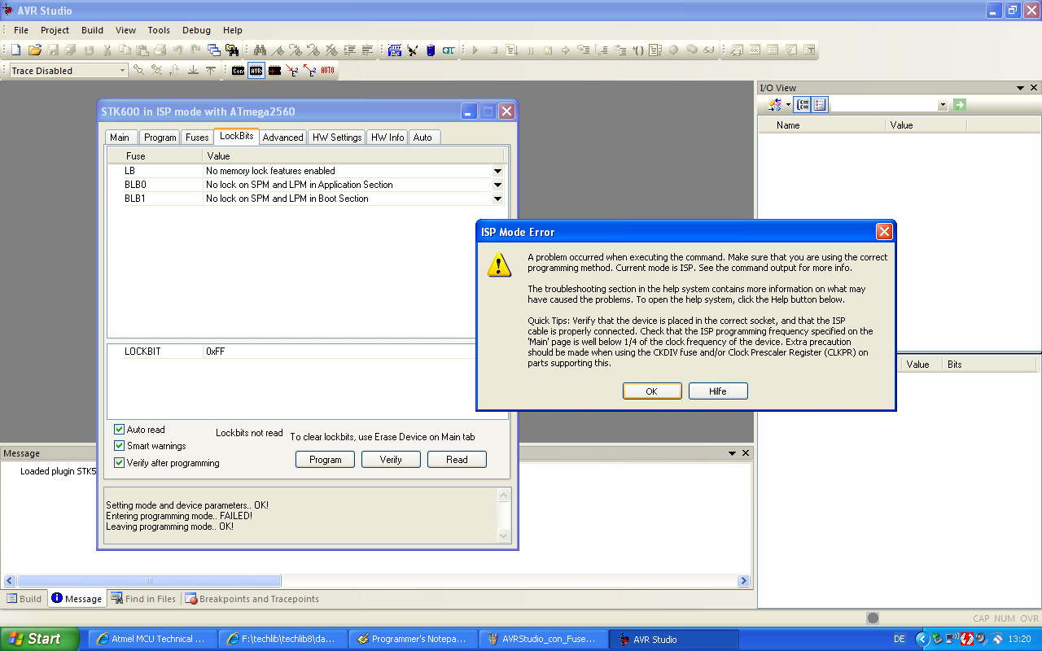Toggle the Auto read checkbox
This screenshot has width=1042, height=651.
(x=120, y=430)
